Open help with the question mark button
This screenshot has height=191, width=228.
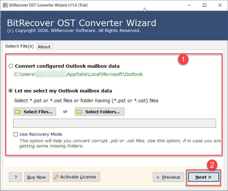[15, 177]
